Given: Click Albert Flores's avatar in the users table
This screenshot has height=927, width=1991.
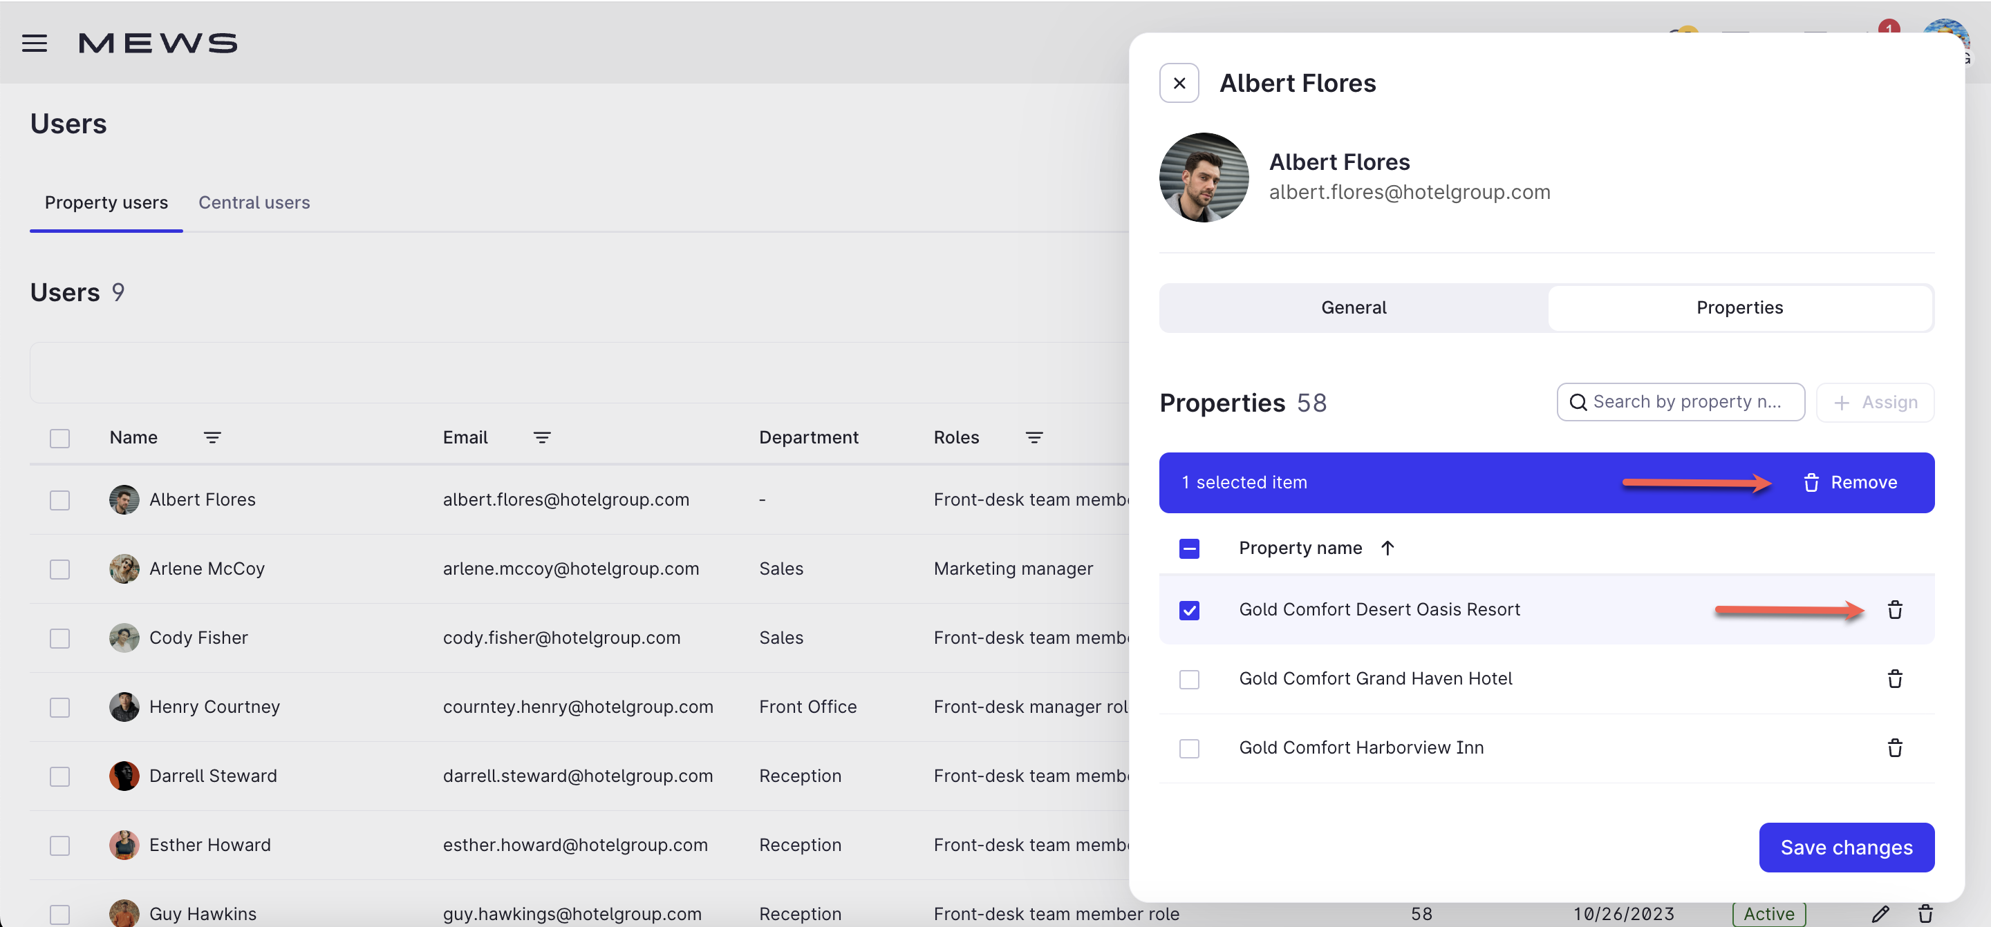Looking at the screenshot, I should point(124,500).
